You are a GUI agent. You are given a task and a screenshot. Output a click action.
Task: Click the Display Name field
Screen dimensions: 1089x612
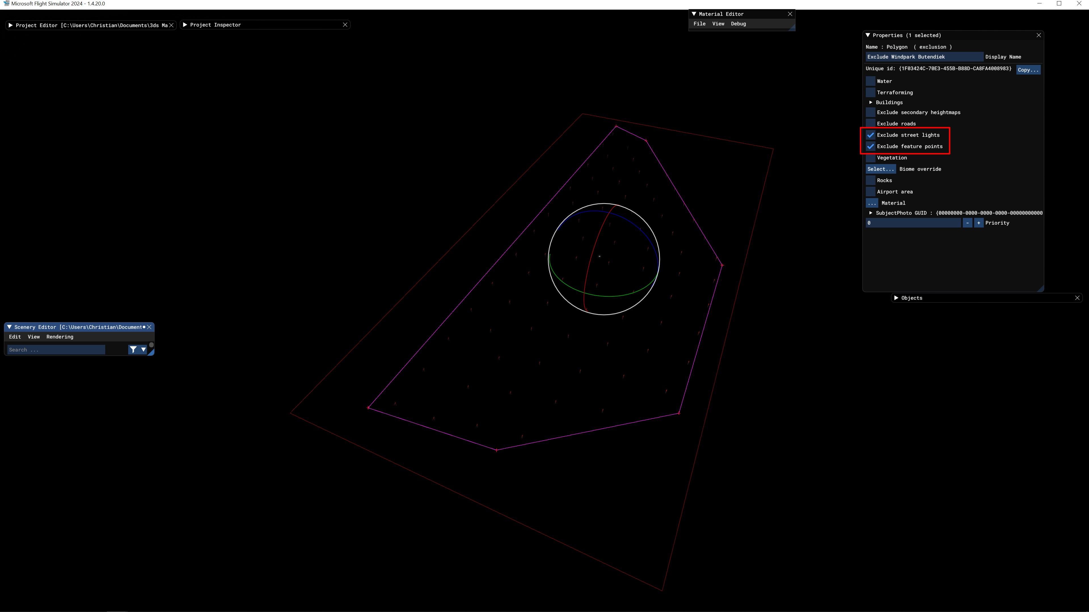coord(924,57)
